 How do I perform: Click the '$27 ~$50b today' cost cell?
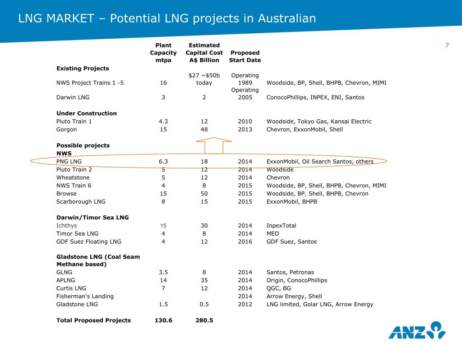[x=204, y=79]
